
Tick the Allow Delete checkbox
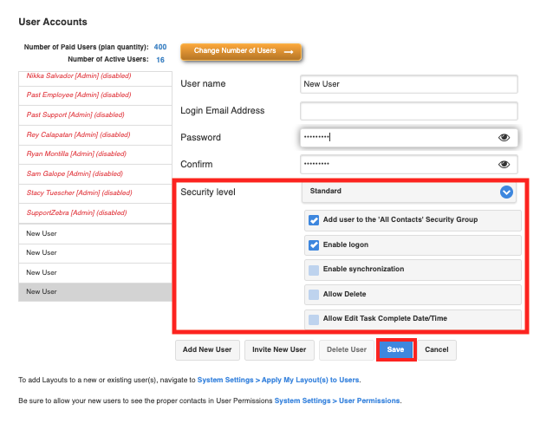314,294
